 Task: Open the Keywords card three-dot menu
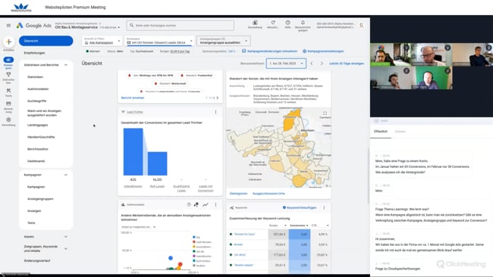tap(324, 207)
